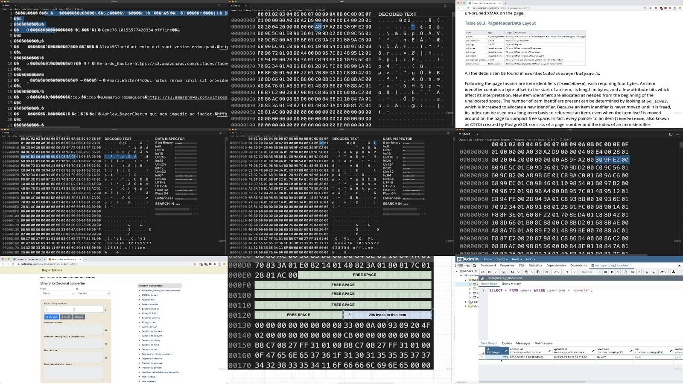Click the Open File folder icon in pgAdmin
The height and width of the screenshot is (384, 683).
click(x=483, y=272)
